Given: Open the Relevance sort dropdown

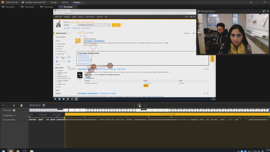Looking at the screenshot, I should coord(187,33).
